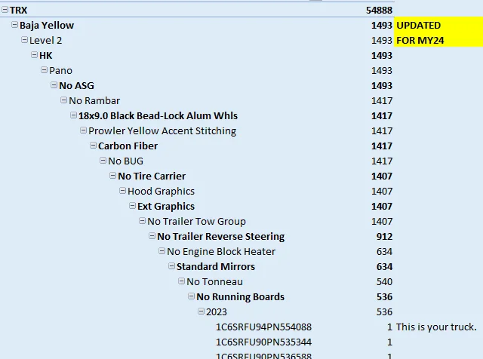Image resolution: width=483 pixels, height=359 pixels.
Task: Select the Standard Mirrors label
Action: (216, 267)
